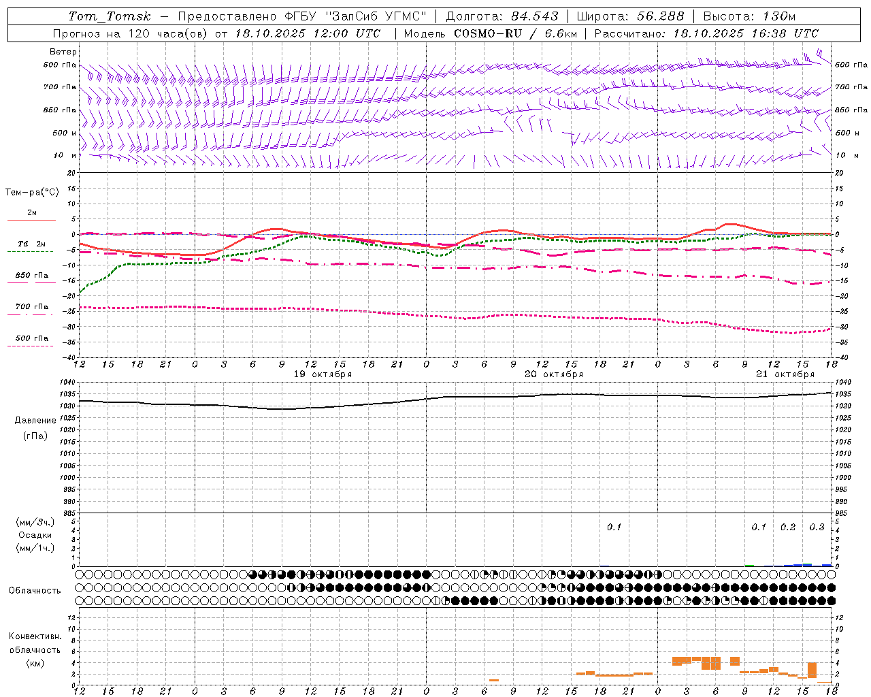Click the left '500 м' wind level label
The image size is (871, 697).
pyautogui.click(x=65, y=133)
